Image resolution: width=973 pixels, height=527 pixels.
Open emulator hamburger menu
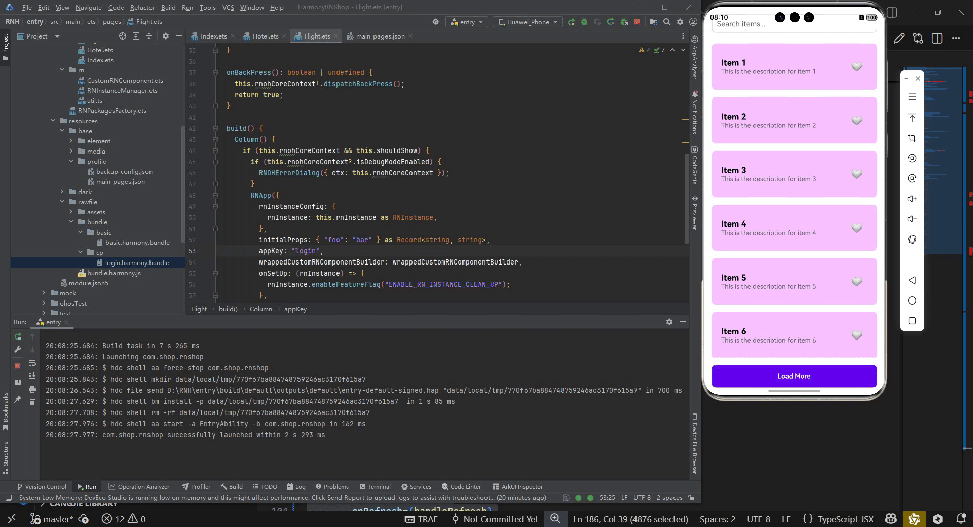tap(912, 97)
